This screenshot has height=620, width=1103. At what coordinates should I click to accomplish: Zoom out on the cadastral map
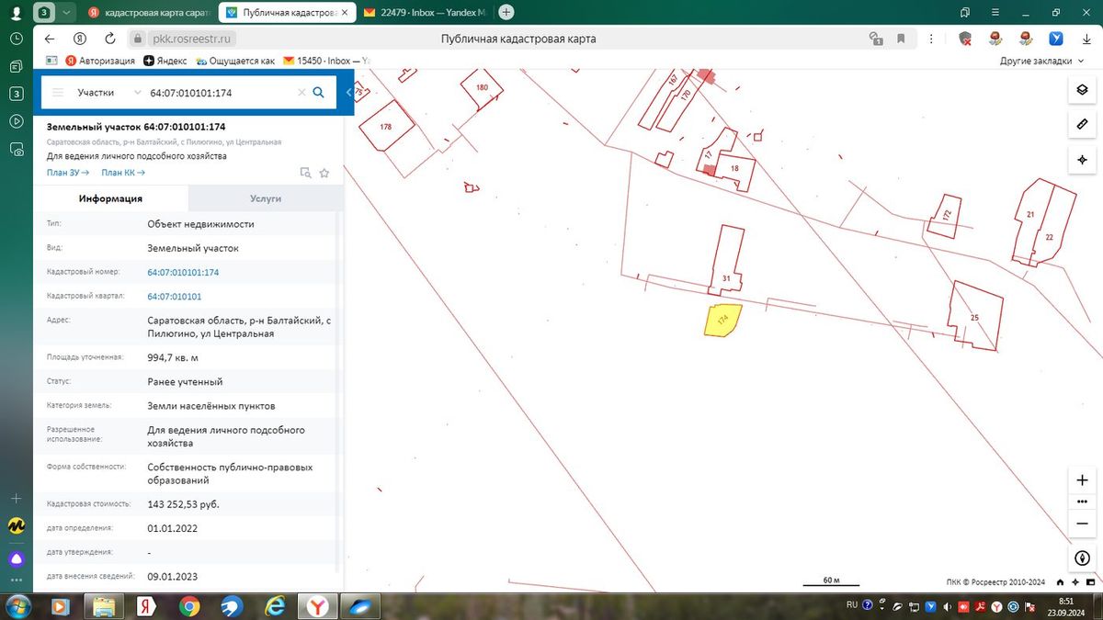1082,524
